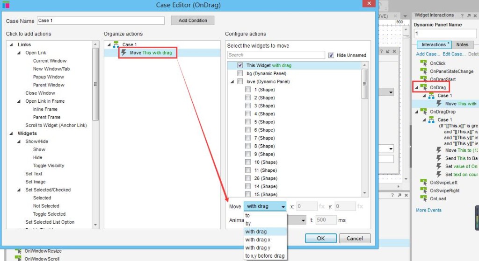This screenshot has width=479, height=261.
Task: Click the animation duration t field
Action: 326,220
